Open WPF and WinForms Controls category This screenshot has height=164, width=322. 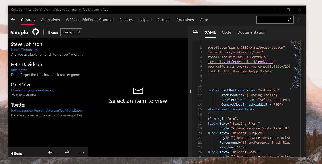(90, 20)
